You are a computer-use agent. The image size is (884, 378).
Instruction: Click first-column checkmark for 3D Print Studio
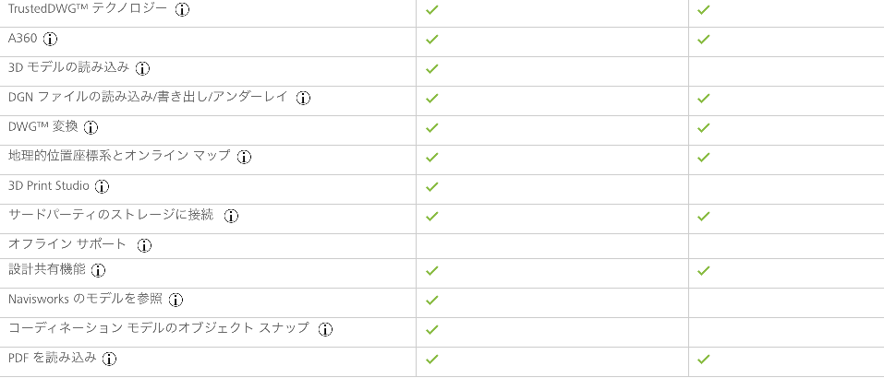point(432,187)
